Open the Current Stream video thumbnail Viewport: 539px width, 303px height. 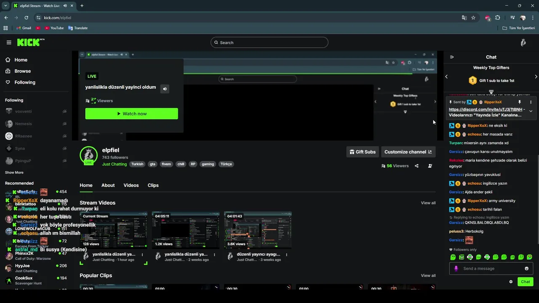tap(114, 230)
